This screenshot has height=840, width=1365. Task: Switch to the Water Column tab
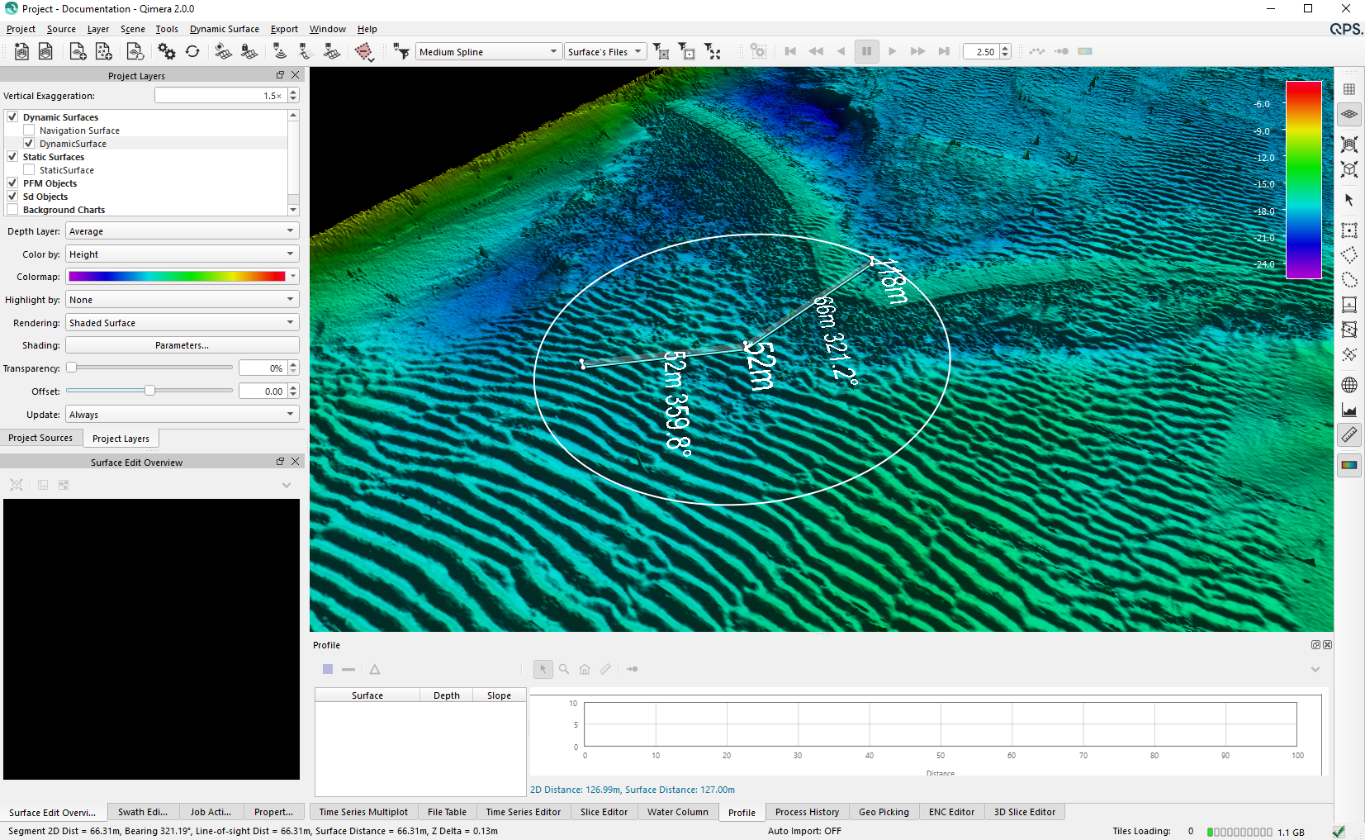click(x=677, y=812)
